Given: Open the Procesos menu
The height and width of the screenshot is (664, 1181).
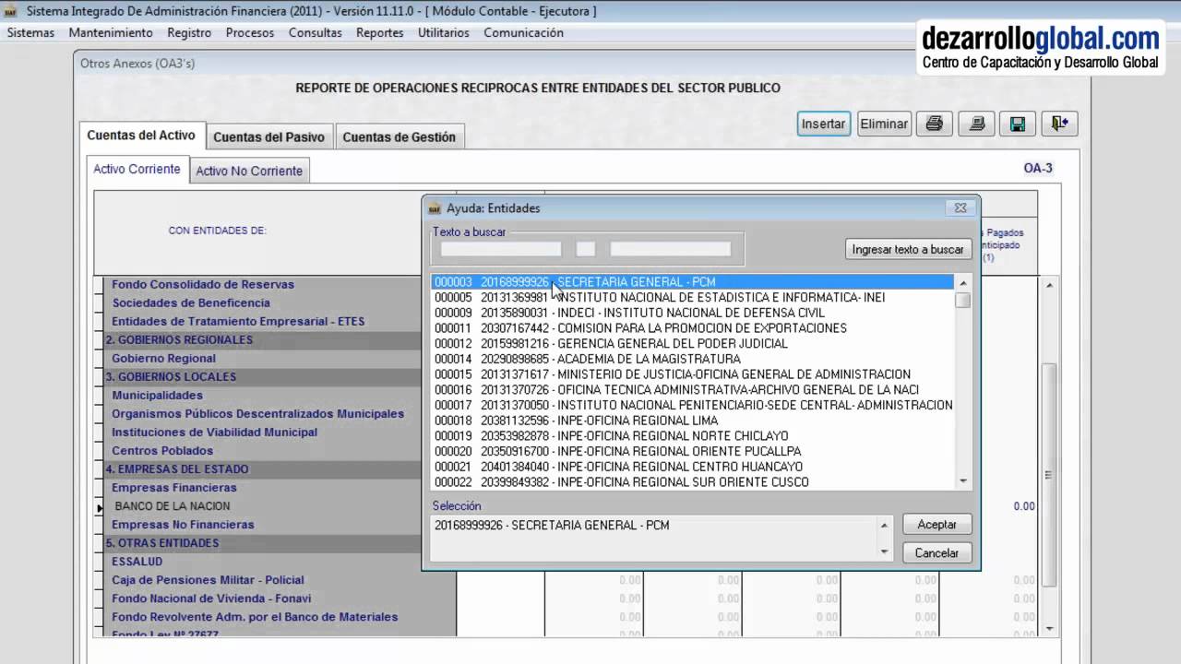Looking at the screenshot, I should coord(250,32).
